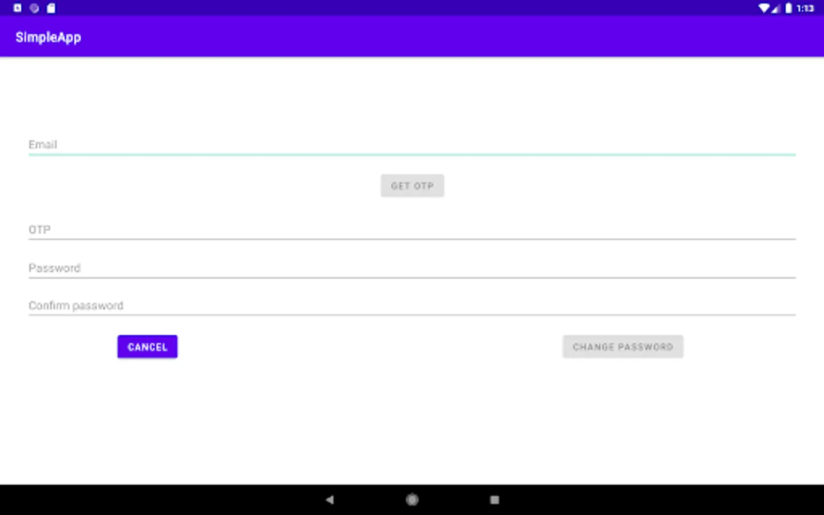
Task: Tap the cellular signal icon
Action: tap(776, 8)
